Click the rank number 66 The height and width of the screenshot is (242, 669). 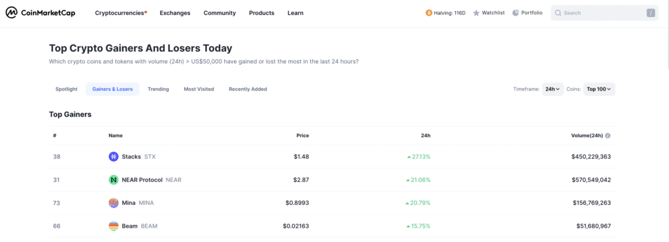click(x=56, y=226)
